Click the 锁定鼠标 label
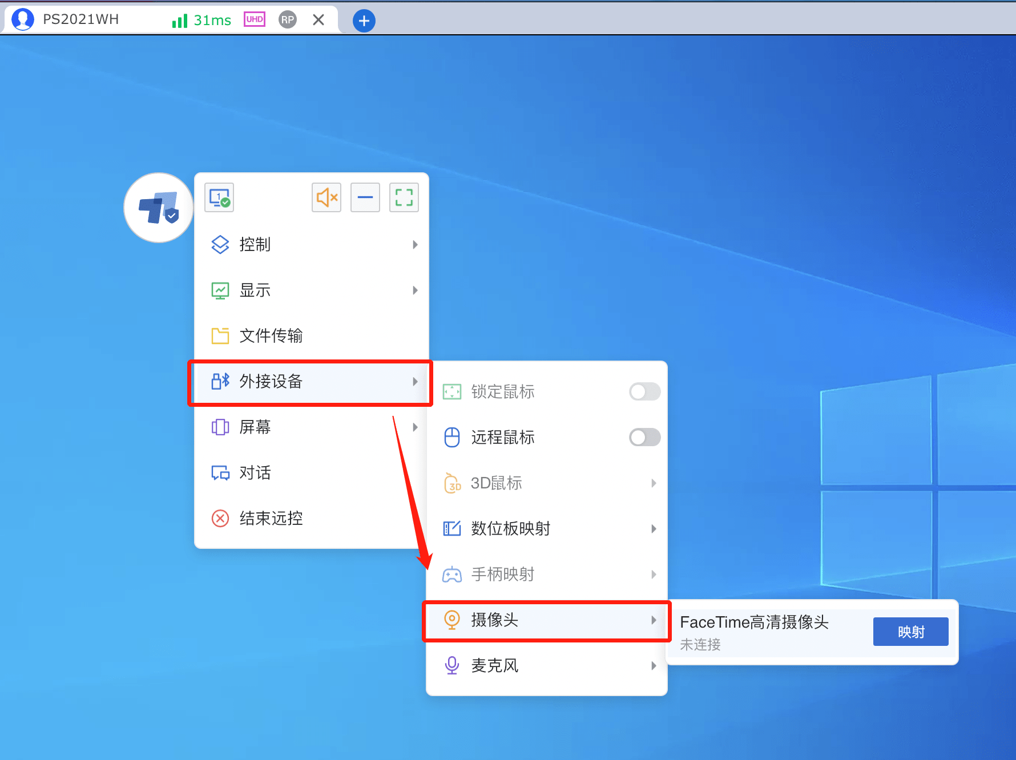Viewport: 1016px width, 760px height. point(503,391)
